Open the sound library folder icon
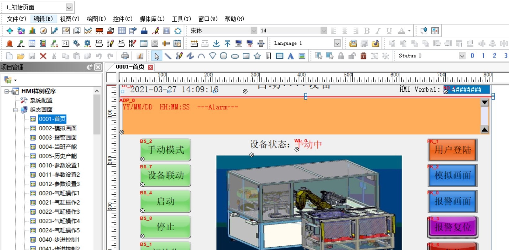 (x=376, y=43)
